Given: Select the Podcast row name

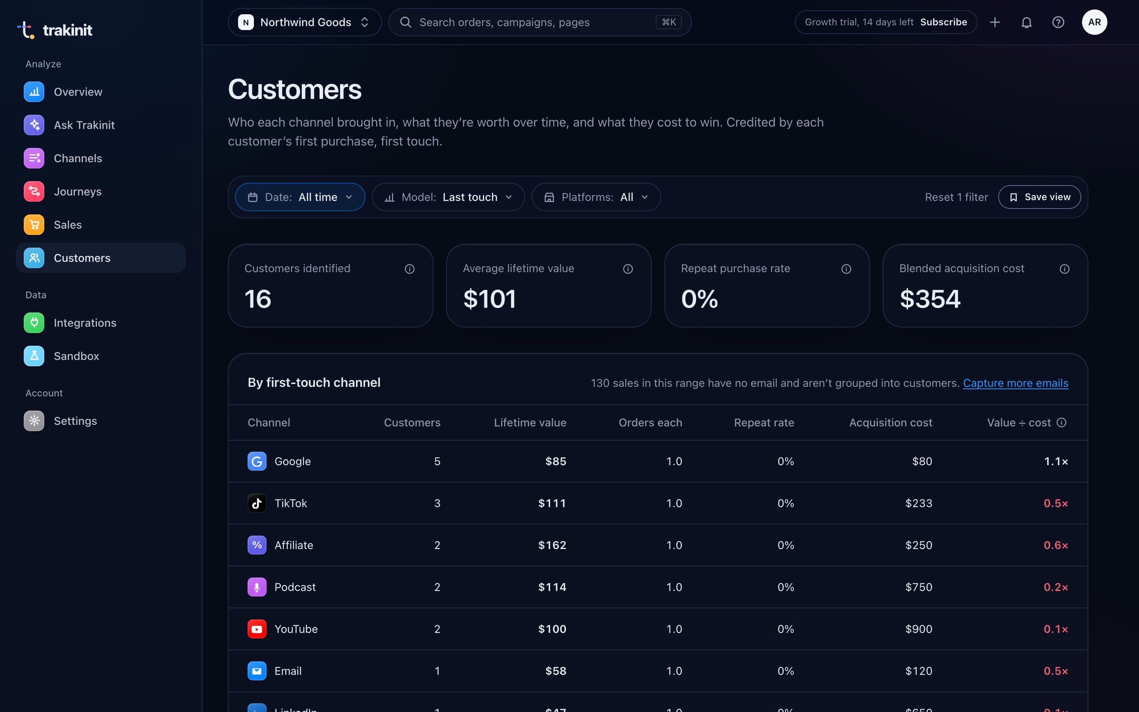Looking at the screenshot, I should pyautogui.click(x=295, y=587).
